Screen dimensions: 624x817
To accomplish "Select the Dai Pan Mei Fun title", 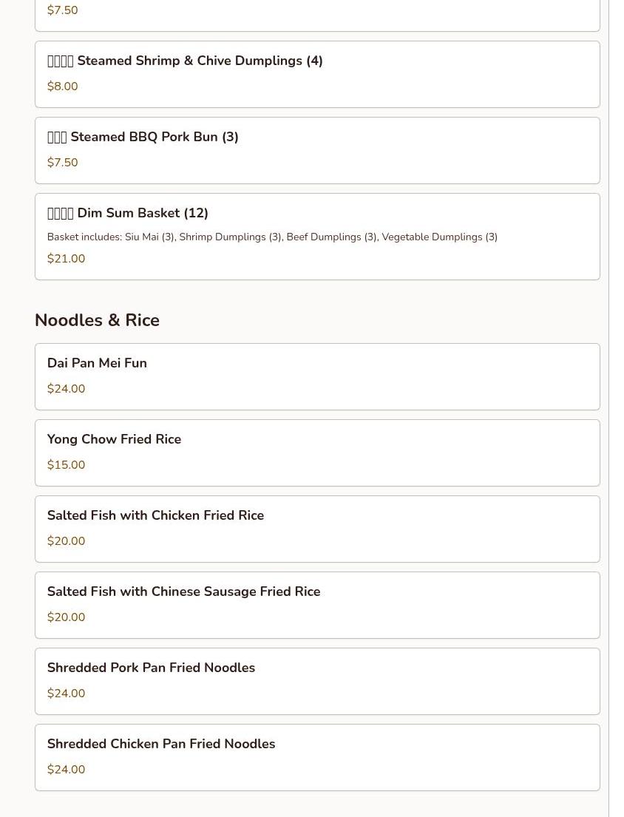I will 97,363.
